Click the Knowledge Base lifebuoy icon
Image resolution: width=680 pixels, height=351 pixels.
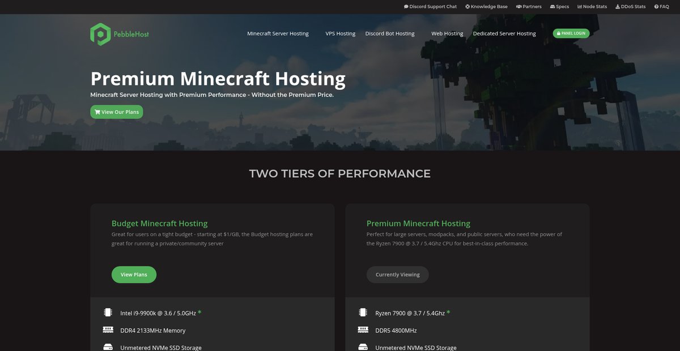click(467, 7)
